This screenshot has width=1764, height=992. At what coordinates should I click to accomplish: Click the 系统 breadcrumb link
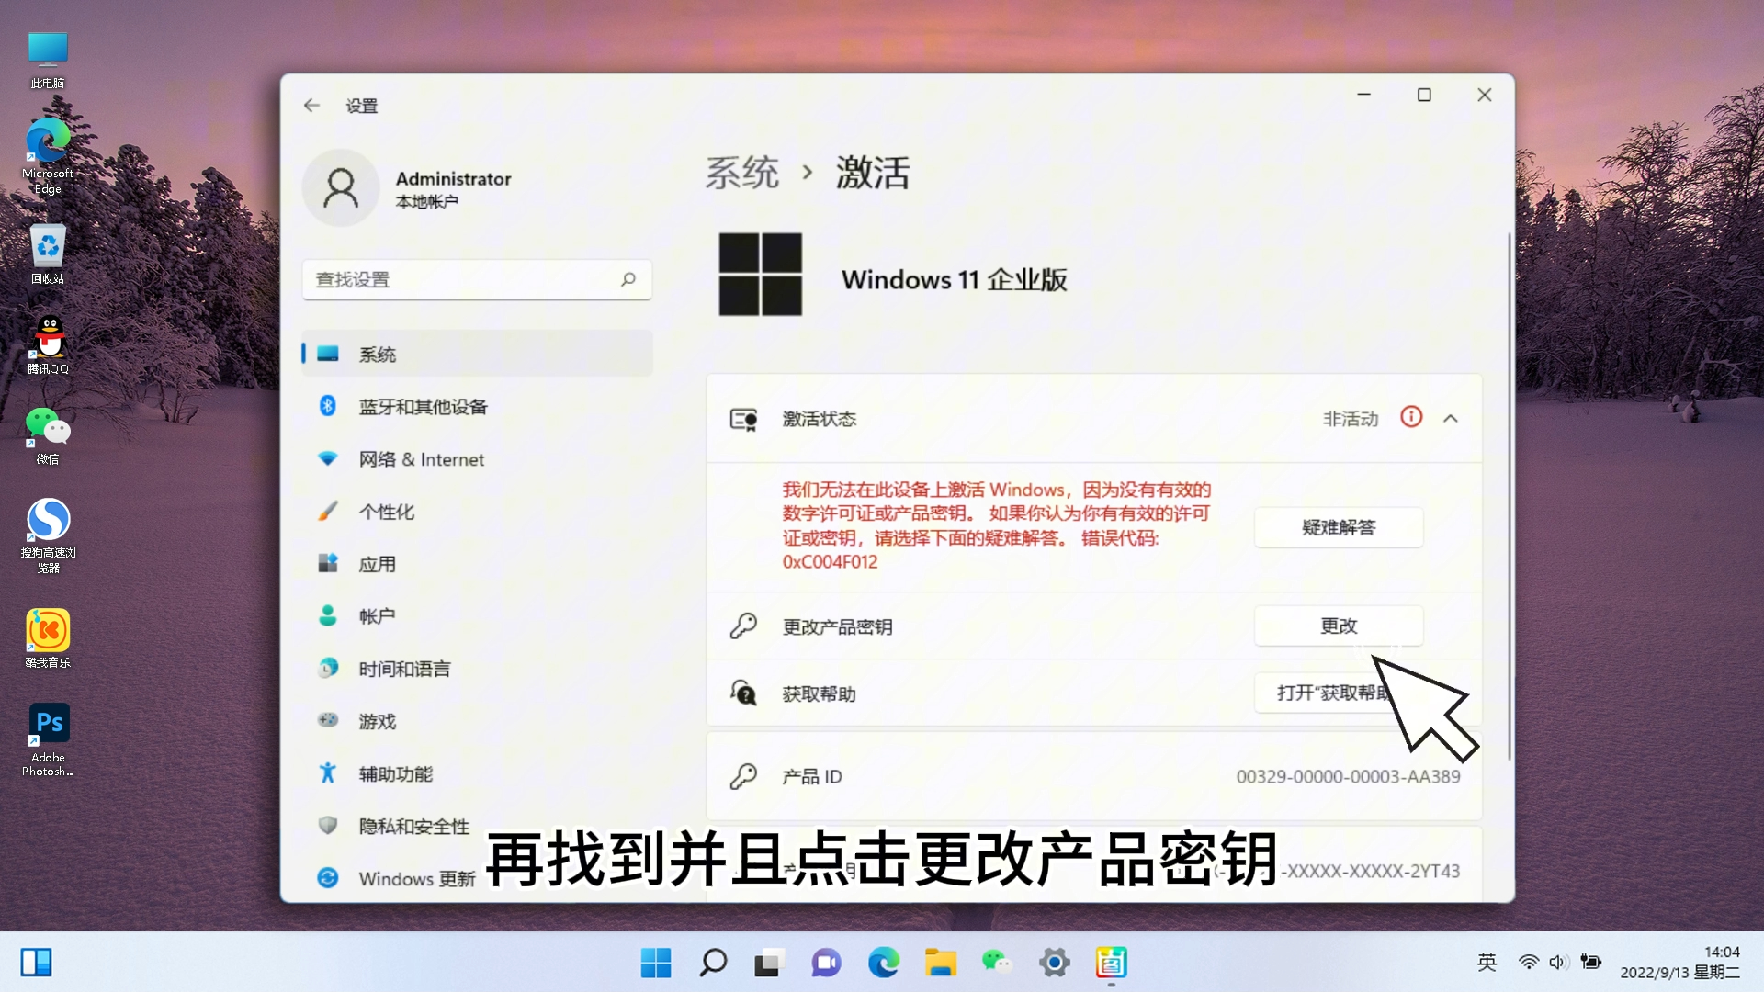coord(742,173)
